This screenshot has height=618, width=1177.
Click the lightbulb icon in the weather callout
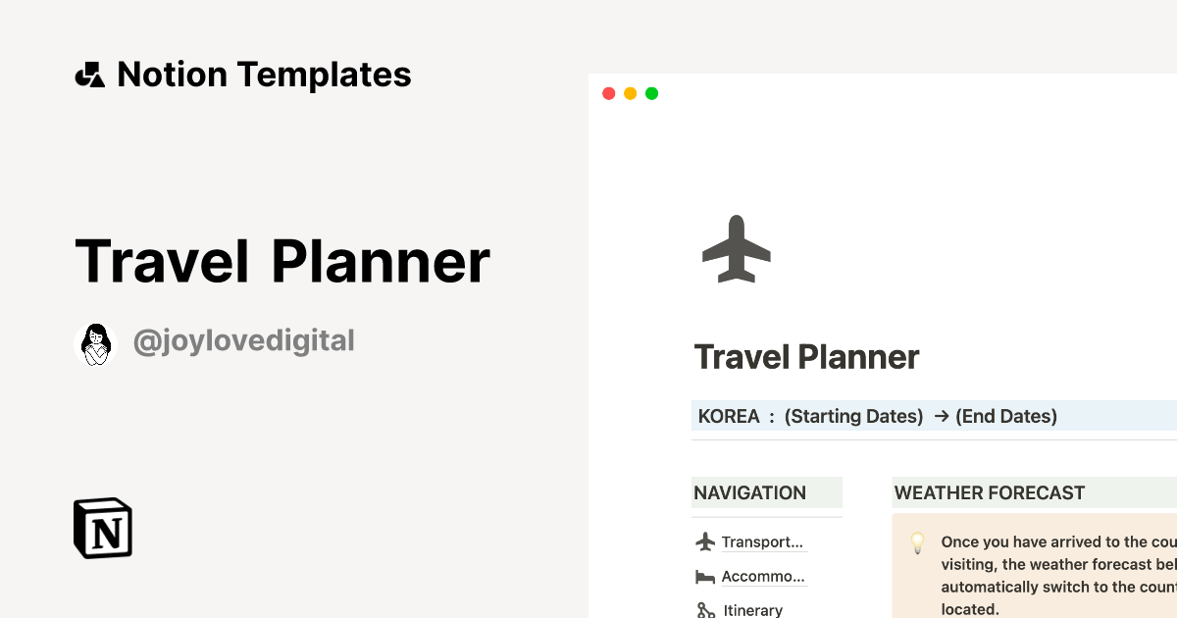point(918,542)
